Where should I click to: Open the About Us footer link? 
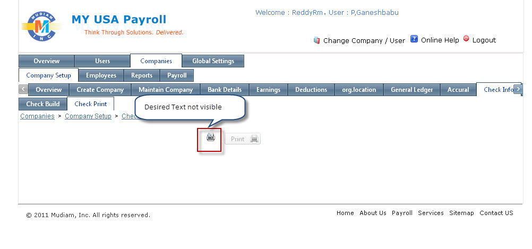(373, 213)
